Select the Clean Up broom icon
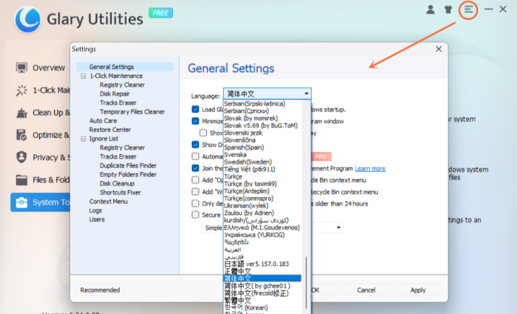Image resolution: width=517 pixels, height=314 pixels. click(22, 113)
